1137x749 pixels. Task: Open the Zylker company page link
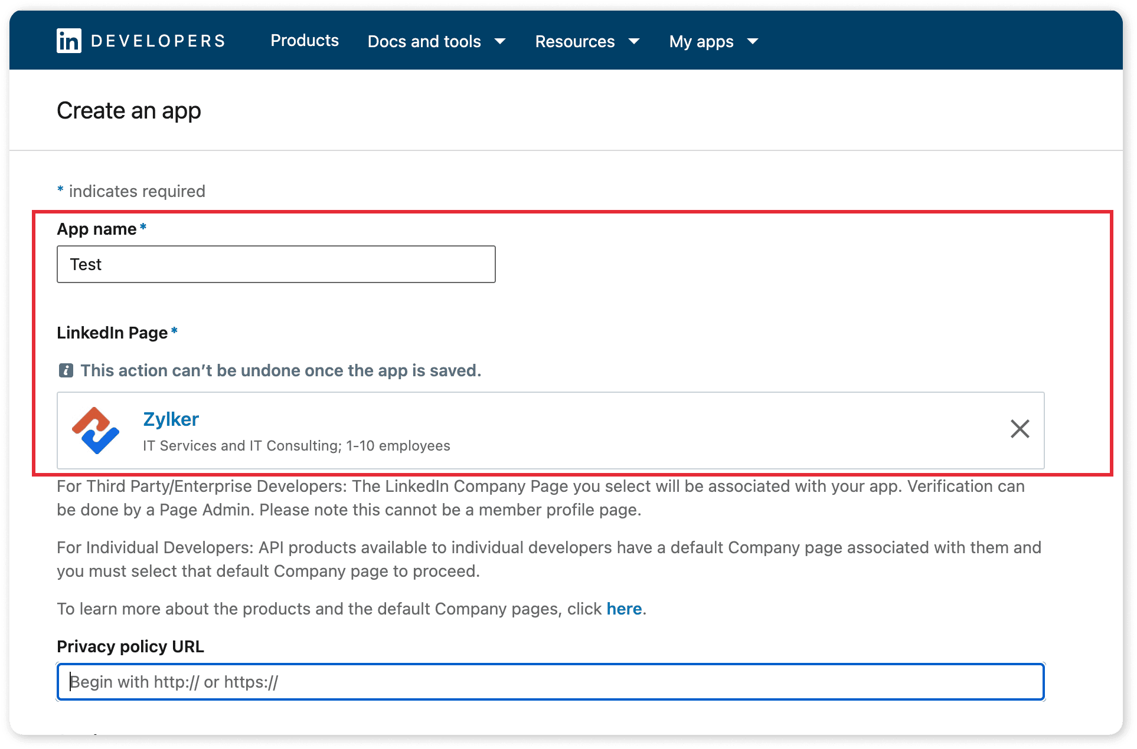[x=171, y=419]
